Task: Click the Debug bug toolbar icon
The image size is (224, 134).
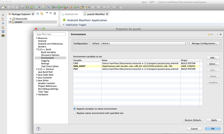Action: pyautogui.click(x=54, y=7)
